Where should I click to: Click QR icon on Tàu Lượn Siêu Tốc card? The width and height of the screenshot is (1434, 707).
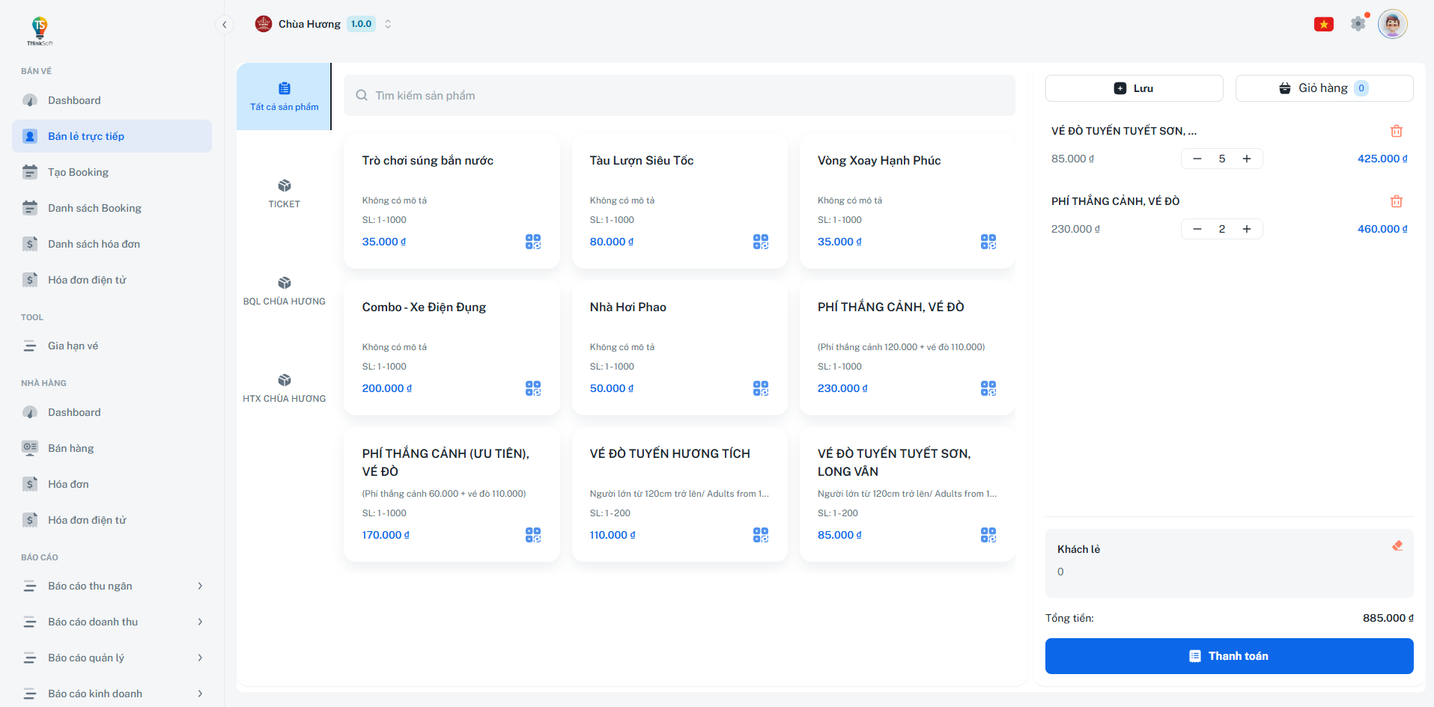(760, 242)
